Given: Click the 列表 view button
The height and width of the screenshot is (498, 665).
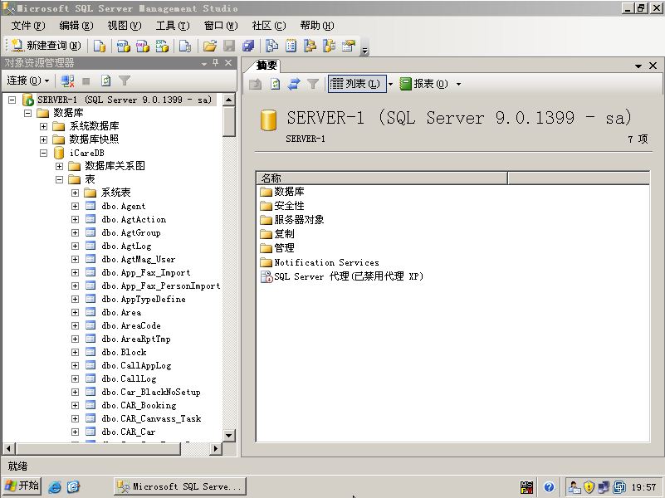Looking at the screenshot, I should click(x=356, y=84).
